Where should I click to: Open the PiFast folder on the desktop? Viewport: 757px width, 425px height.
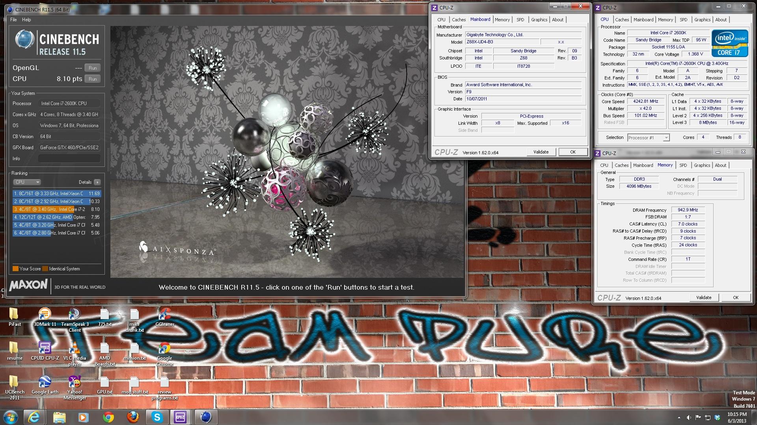click(14, 317)
